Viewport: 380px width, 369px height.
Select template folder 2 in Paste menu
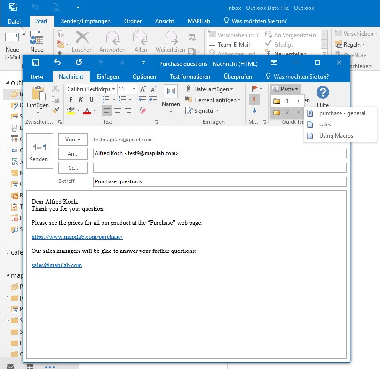tap(287, 112)
